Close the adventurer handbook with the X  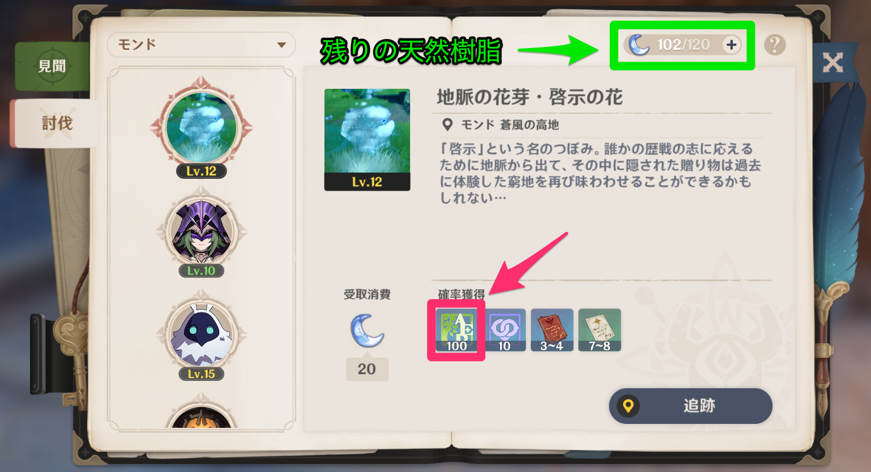pyautogui.click(x=832, y=62)
